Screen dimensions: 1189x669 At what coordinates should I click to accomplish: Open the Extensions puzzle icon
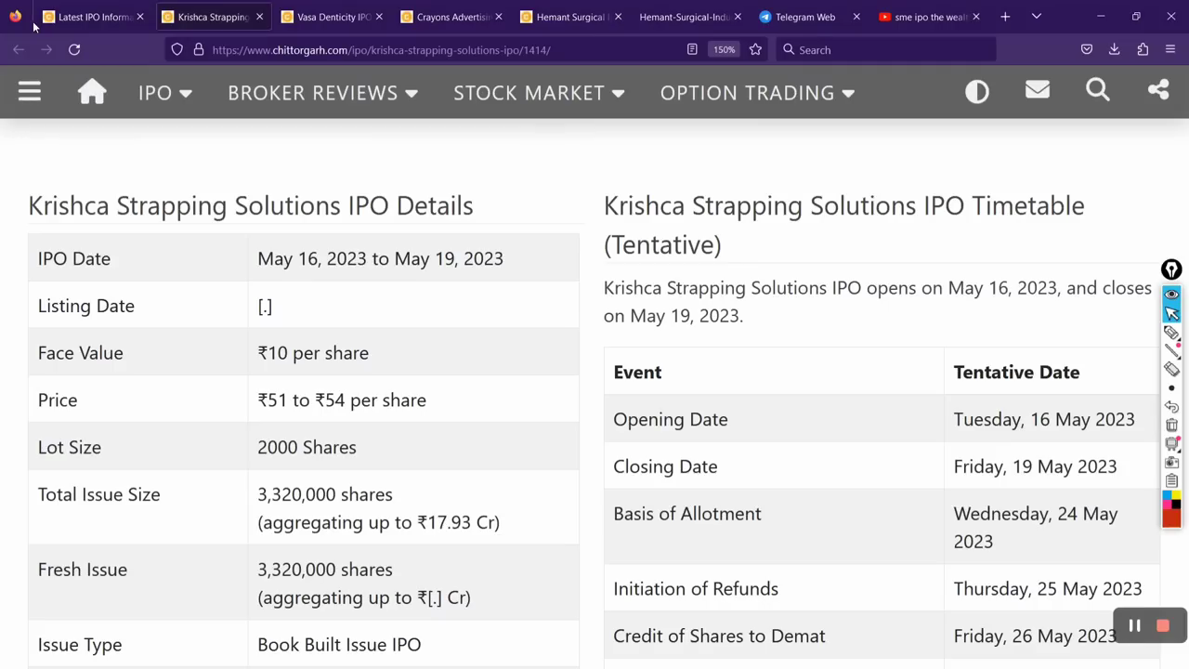pyautogui.click(x=1143, y=49)
